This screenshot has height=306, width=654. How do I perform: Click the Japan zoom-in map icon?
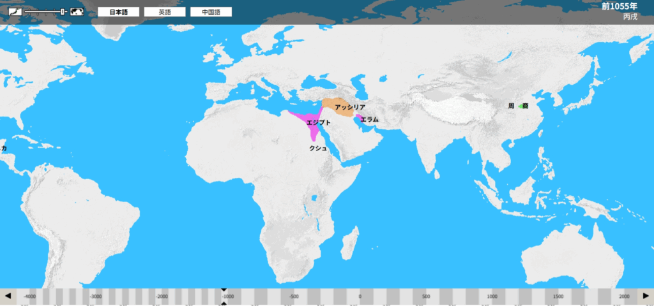click(x=15, y=11)
